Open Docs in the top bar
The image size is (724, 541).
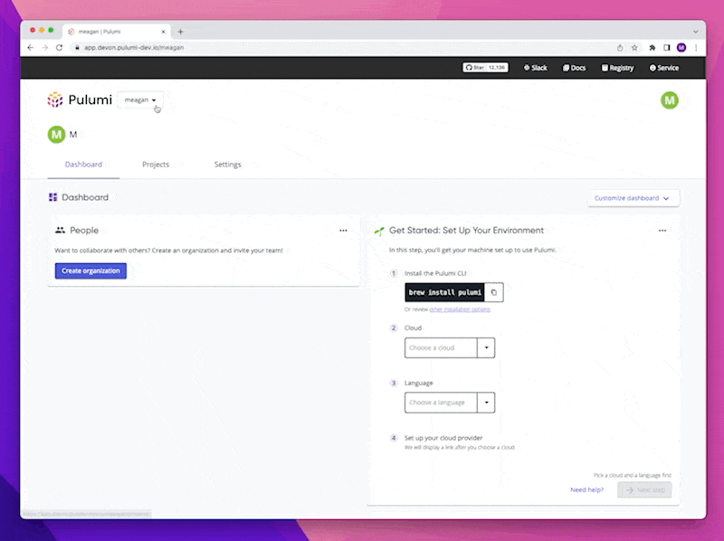click(x=574, y=68)
